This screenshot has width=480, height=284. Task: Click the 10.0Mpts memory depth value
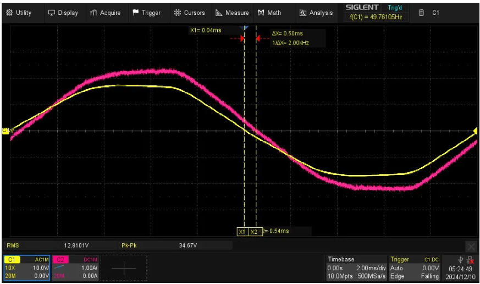point(340,276)
